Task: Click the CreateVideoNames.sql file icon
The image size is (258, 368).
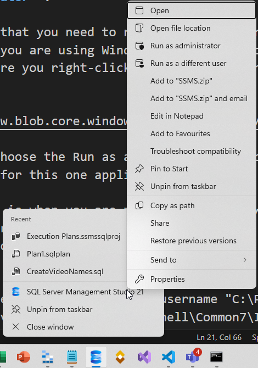Action: click(16, 271)
